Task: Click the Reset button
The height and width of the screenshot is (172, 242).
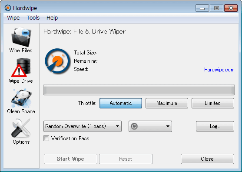Action: click(126, 159)
